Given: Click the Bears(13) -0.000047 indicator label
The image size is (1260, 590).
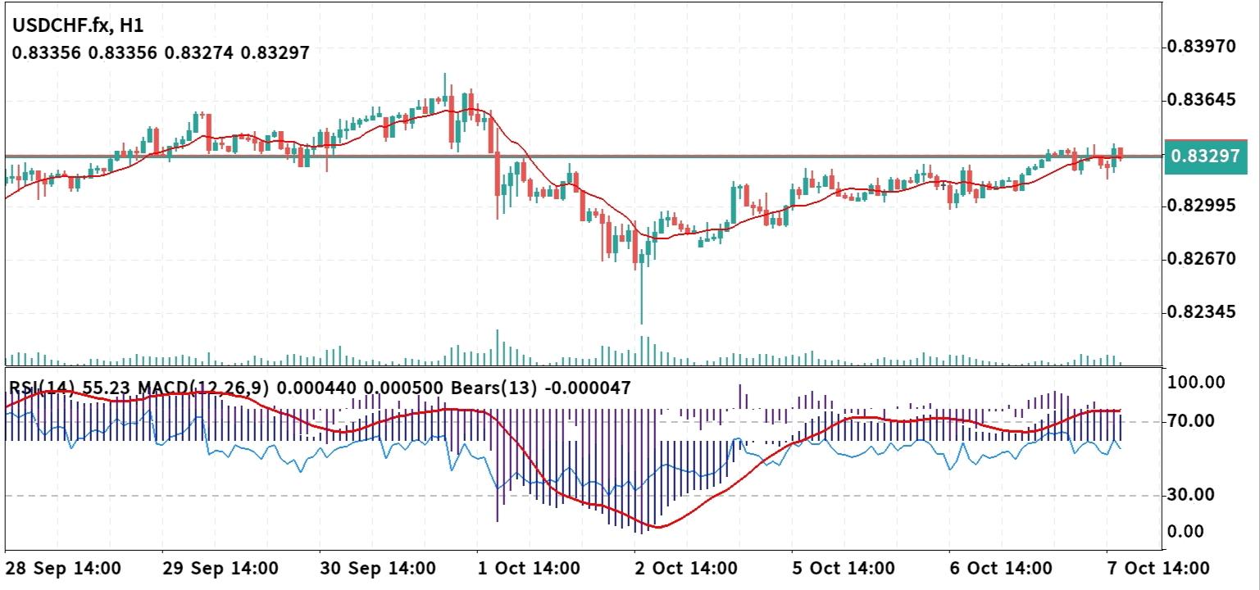Looking at the screenshot, I should [x=540, y=388].
